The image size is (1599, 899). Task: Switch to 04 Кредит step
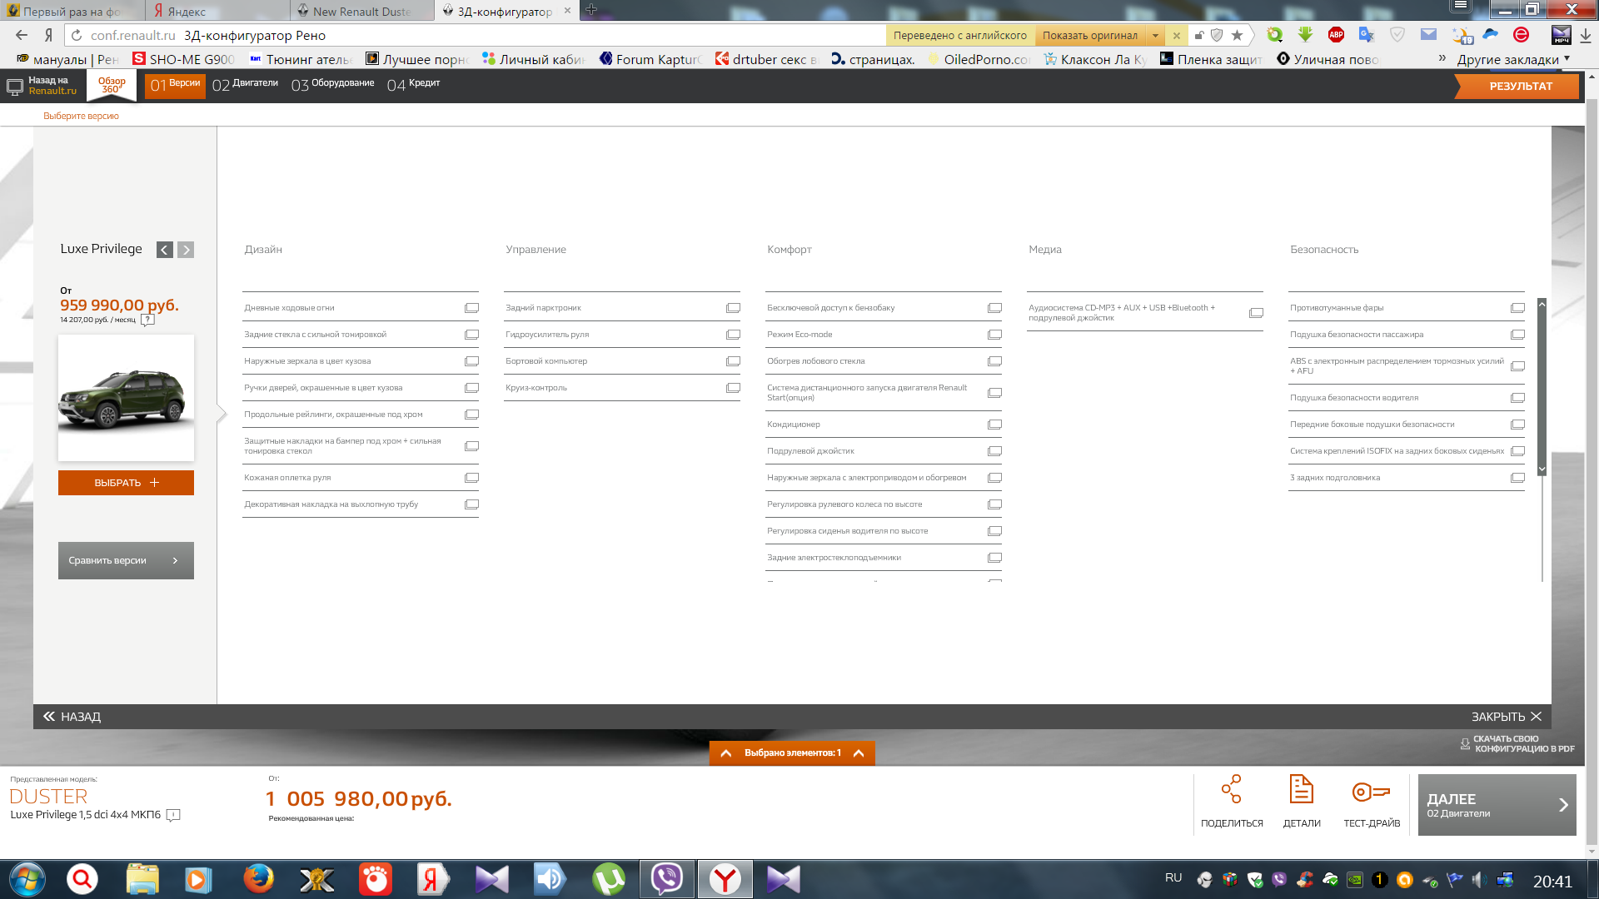click(x=413, y=85)
